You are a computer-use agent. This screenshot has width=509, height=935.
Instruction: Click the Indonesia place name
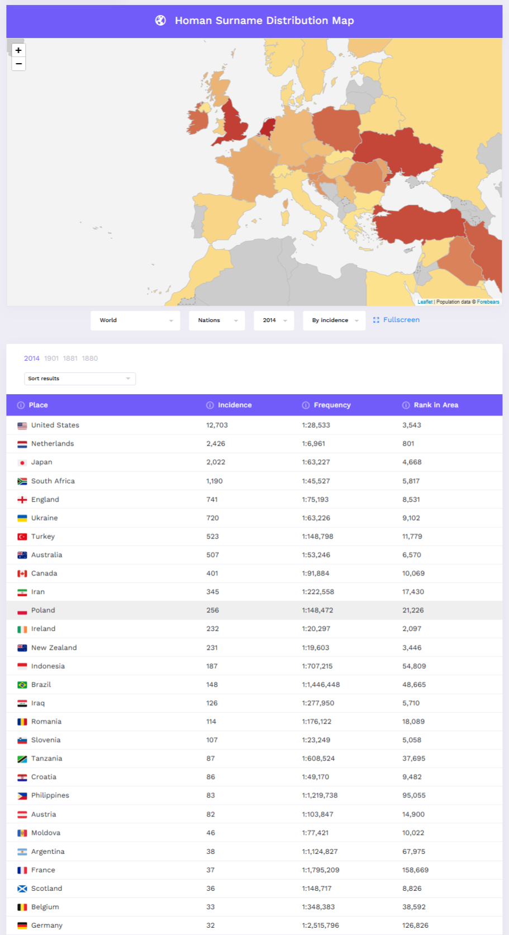point(48,666)
